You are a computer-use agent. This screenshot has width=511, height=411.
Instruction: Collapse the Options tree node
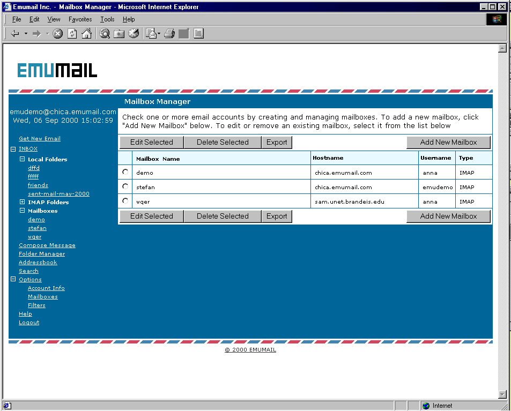point(13,280)
